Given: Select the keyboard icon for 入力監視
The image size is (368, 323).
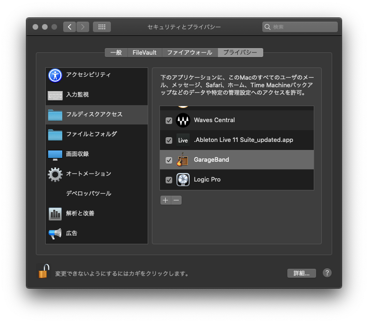Looking at the screenshot, I should tap(55, 95).
